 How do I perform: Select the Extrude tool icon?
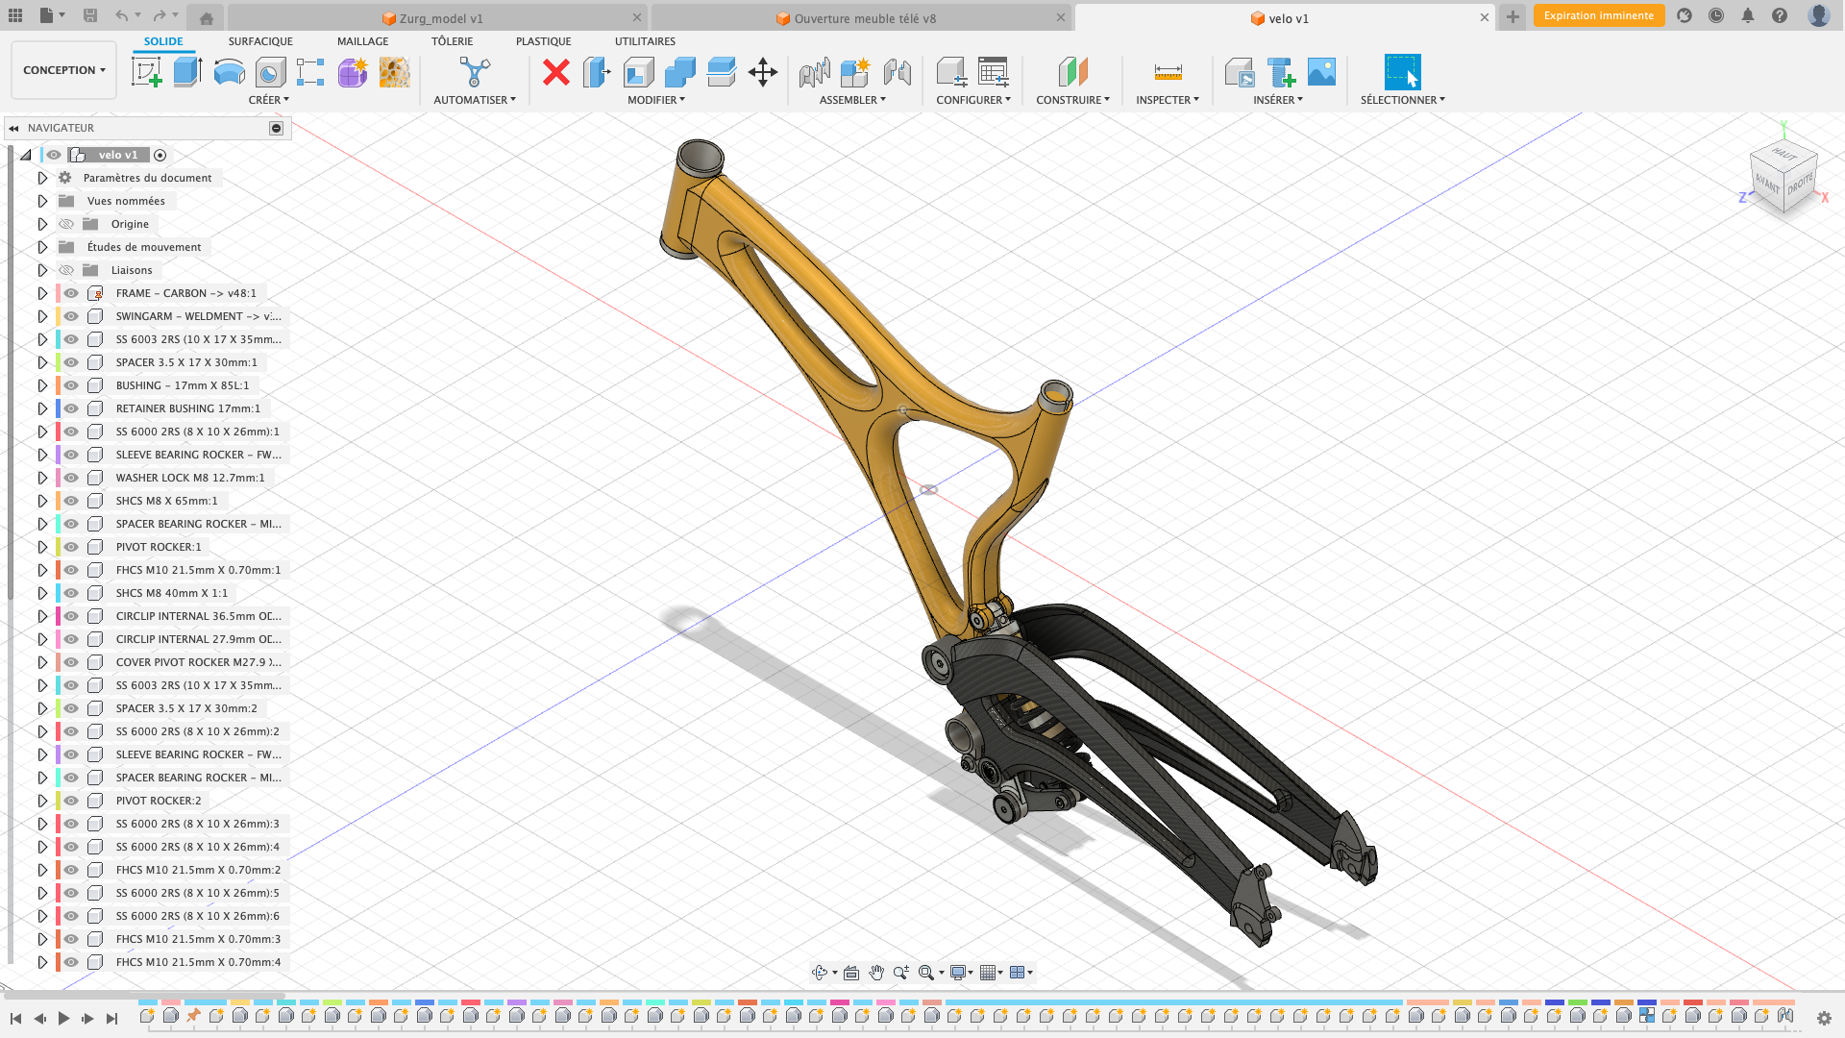[x=187, y=72]
